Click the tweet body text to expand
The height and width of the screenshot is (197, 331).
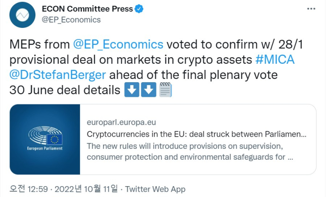tap(156, 68)
